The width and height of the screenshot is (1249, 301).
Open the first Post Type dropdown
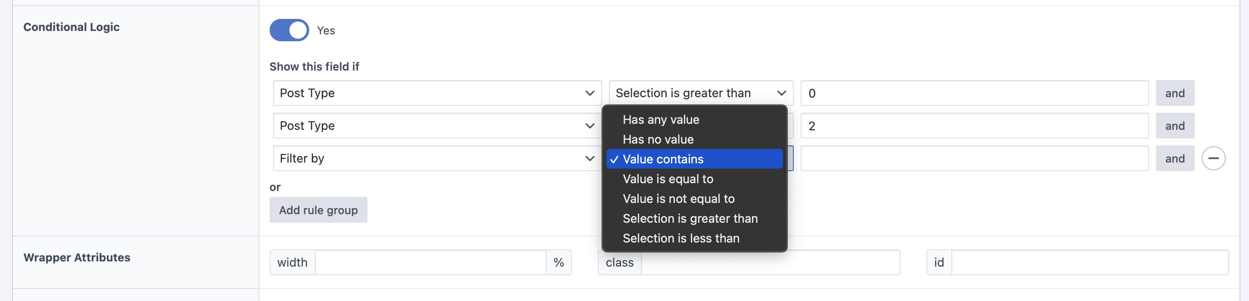[435, 93]
